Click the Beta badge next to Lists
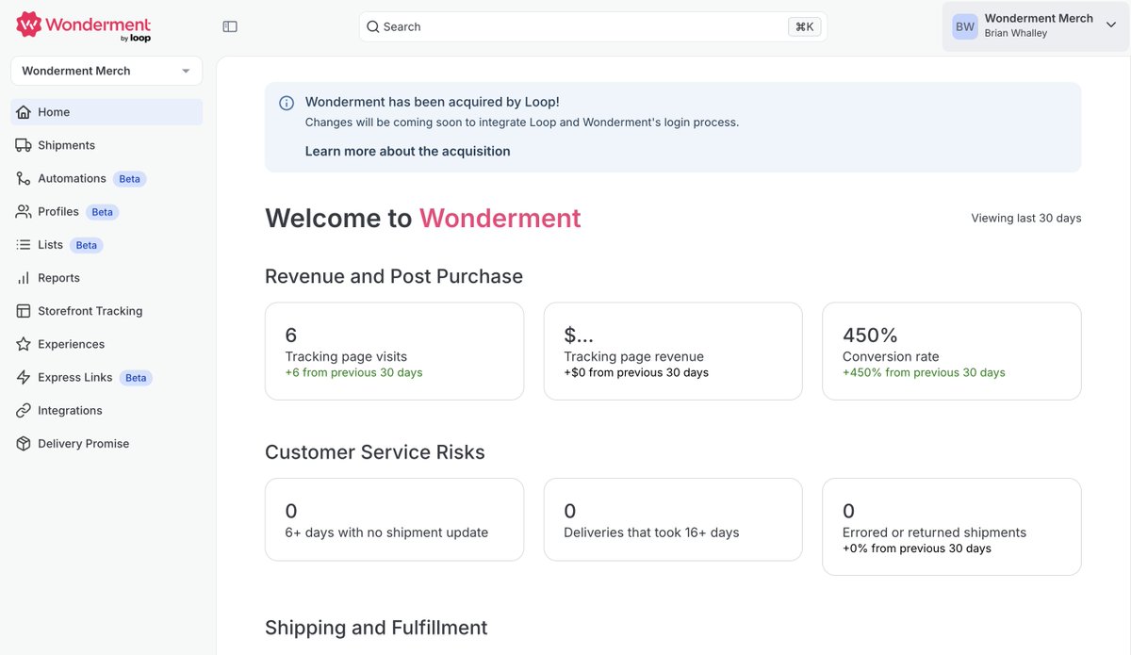Screen dimensions: 1131x655 [86, 245]
